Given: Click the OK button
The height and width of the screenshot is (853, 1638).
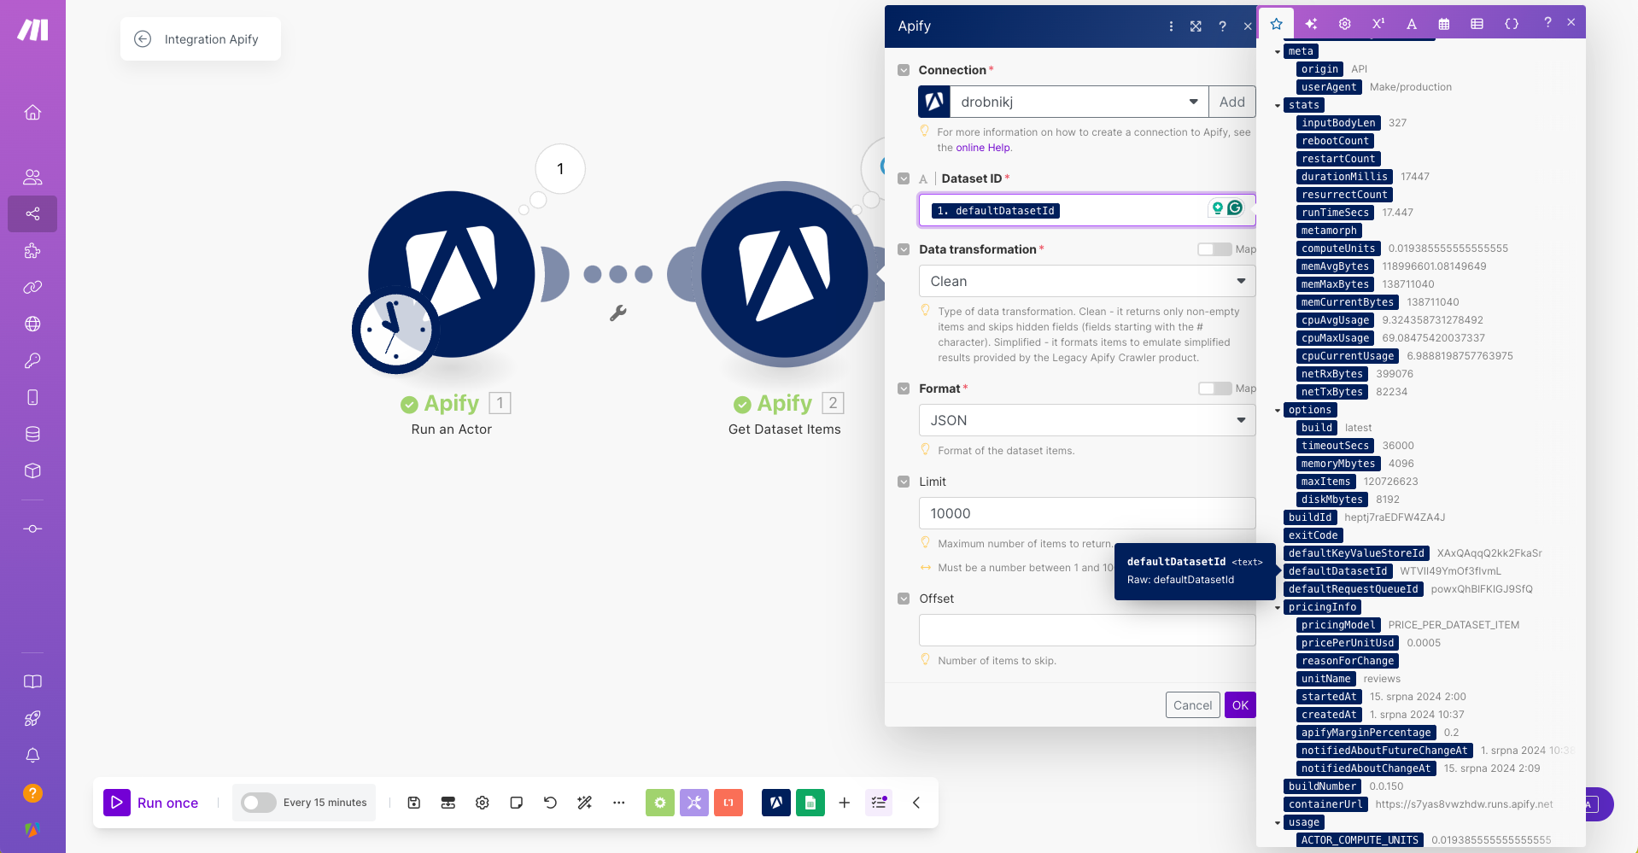Looking at the screenshot, I should [x=1240, y=705].
